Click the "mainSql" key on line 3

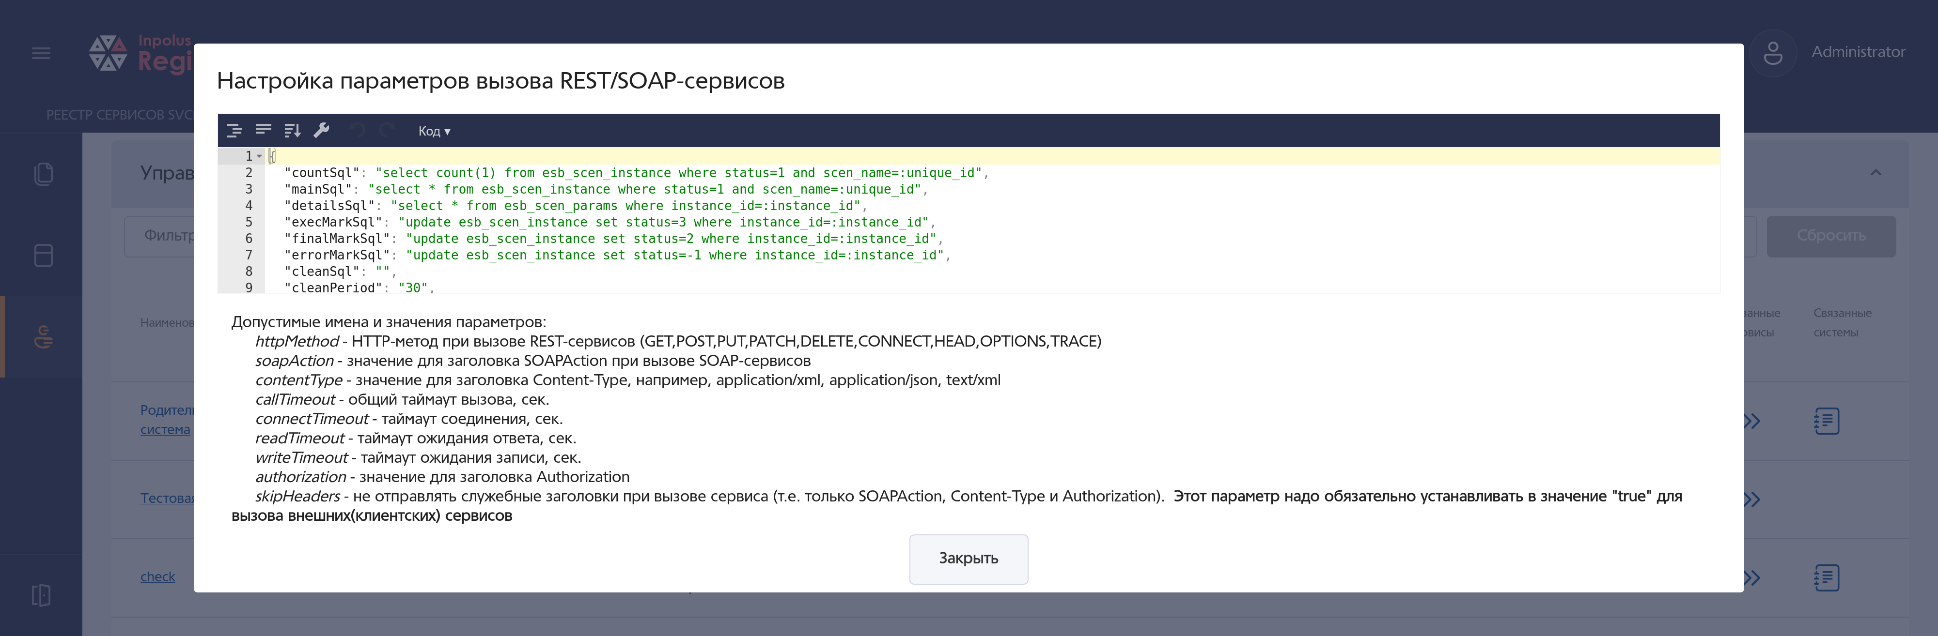coord(318,189)
